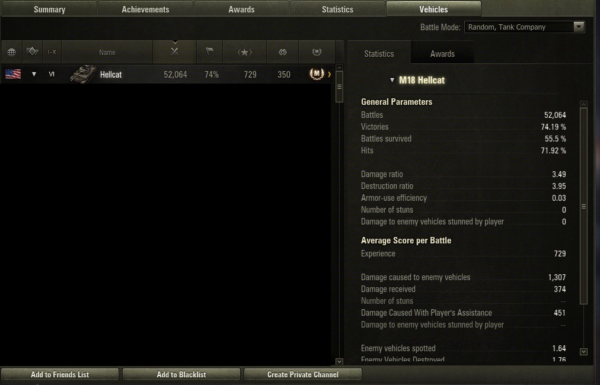Expand Hellcat row details arrow
This screenshot has width=600, height=385.
[x=329, y=74]
